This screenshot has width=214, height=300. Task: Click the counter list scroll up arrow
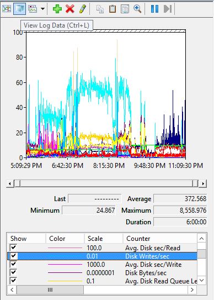(201, 238)
